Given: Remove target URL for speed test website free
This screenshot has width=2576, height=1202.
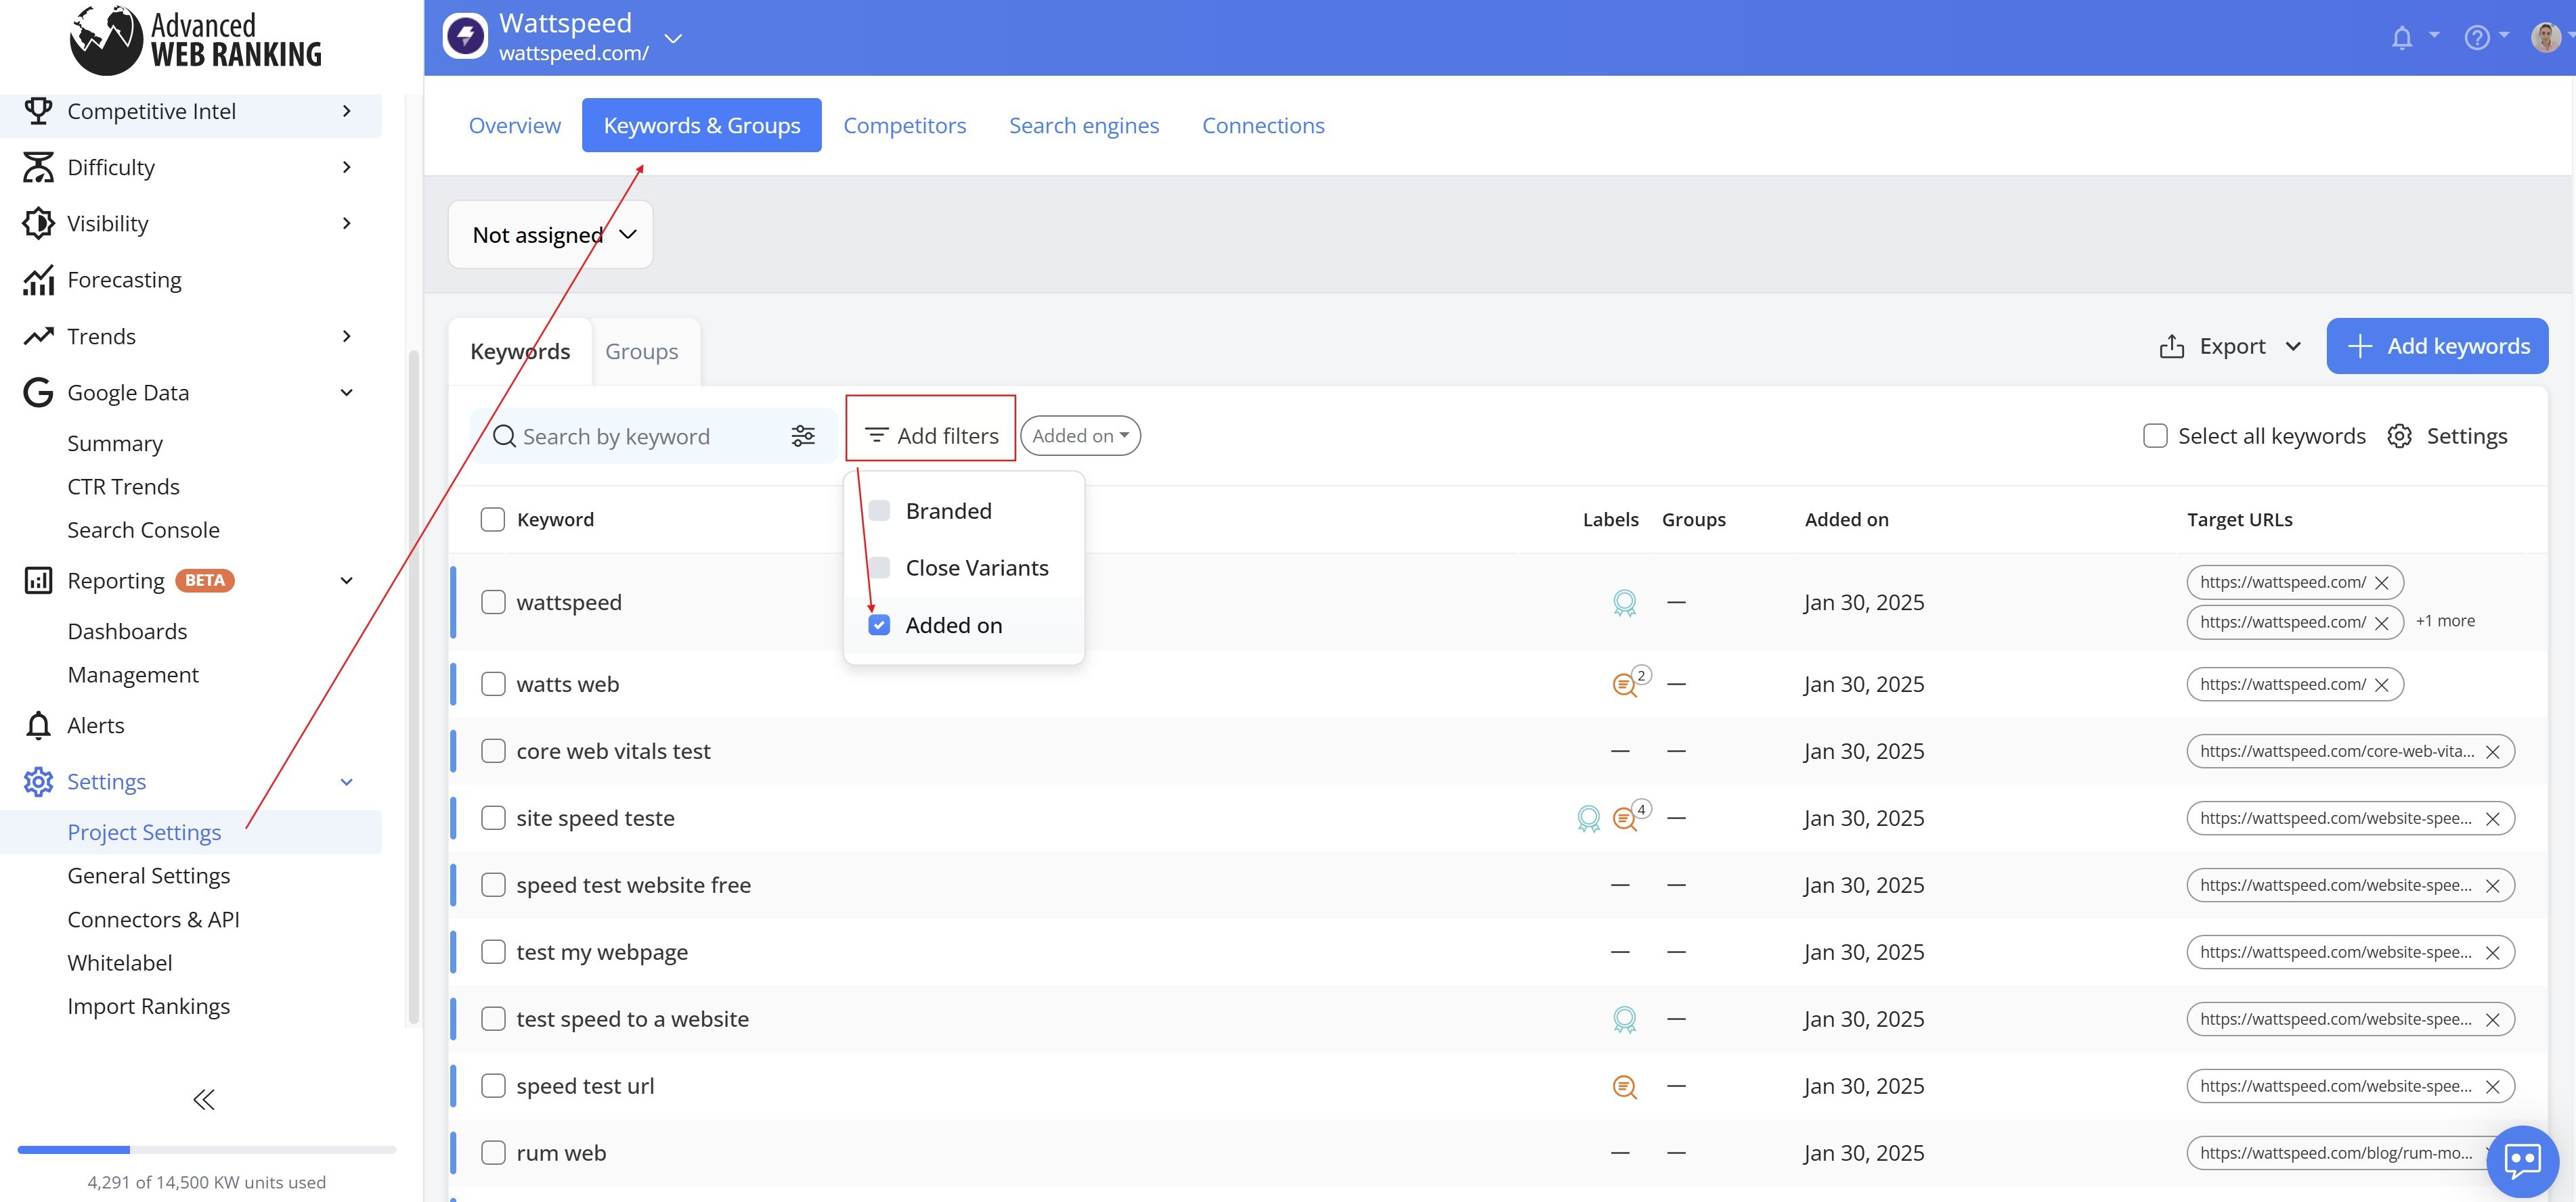Looking at the screenshot, I should pyautogui.click(x=2493, y=885).
